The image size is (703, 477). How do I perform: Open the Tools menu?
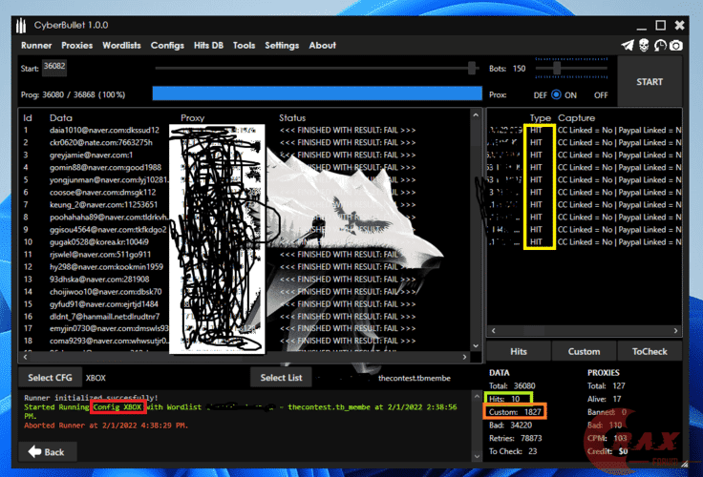pyautogui.click(x=244, y=45)
